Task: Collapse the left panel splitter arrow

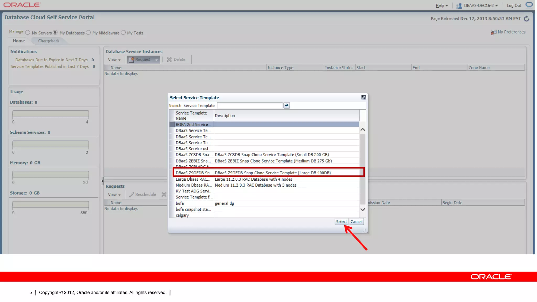Action: tap(102, 181)
